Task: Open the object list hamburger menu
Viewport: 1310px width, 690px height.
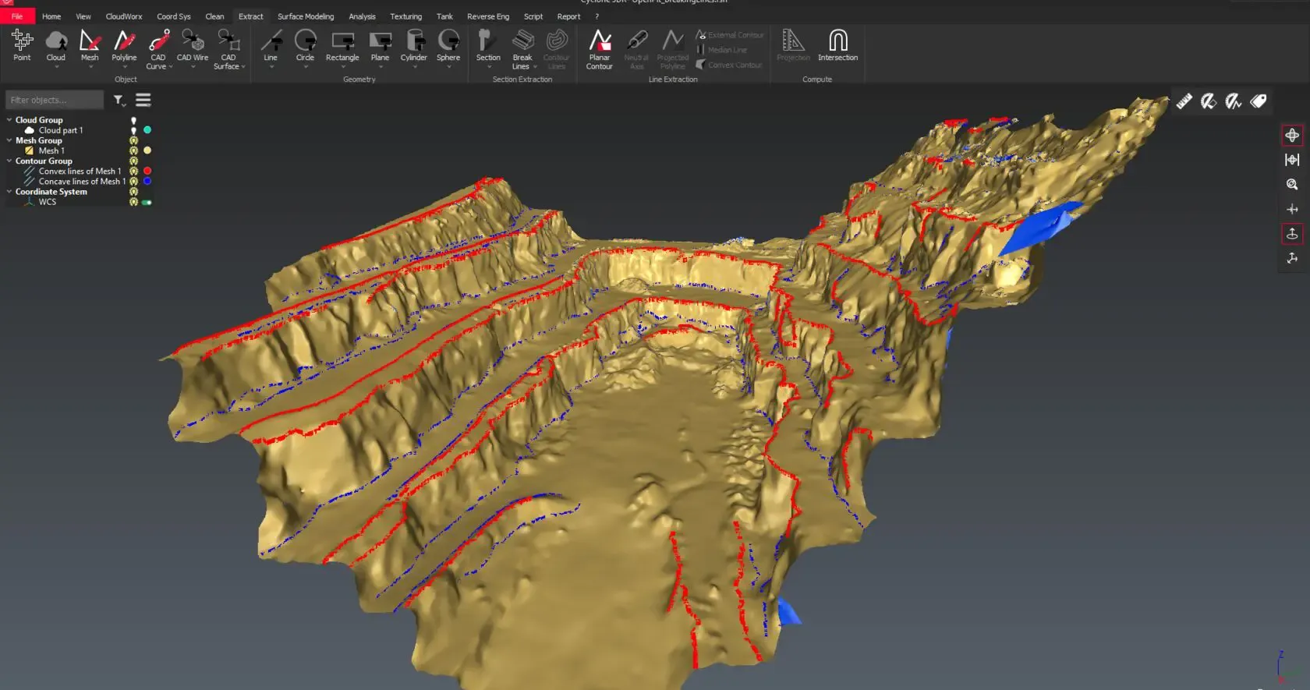Action: tap(143, 100)
